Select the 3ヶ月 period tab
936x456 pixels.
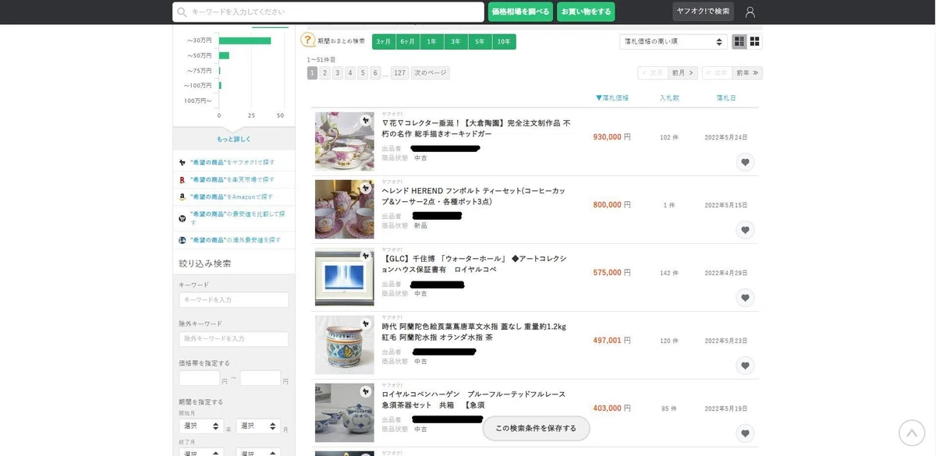(383, 41)
